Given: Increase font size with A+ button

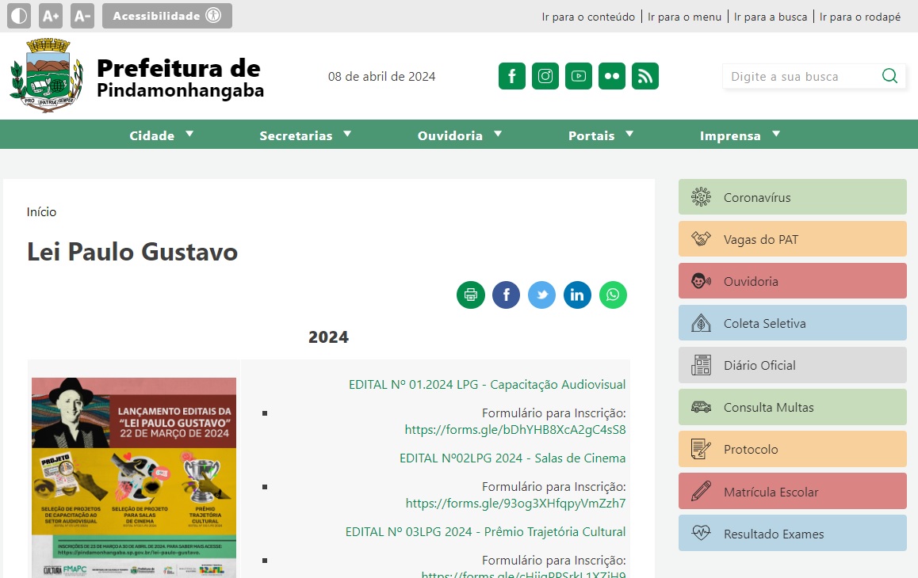Looking at the screenshot, I should point(51,16).
